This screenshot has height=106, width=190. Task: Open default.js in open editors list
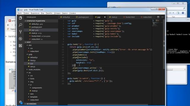[x=41, y=24]
